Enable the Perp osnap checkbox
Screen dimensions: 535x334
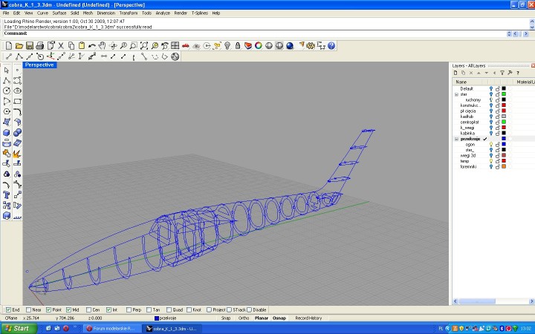point(129,310)
